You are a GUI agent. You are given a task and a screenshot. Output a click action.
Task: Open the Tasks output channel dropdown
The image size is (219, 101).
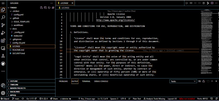(183, 81)
